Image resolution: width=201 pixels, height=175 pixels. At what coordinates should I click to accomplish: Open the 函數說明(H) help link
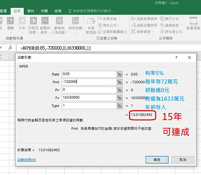27,160
